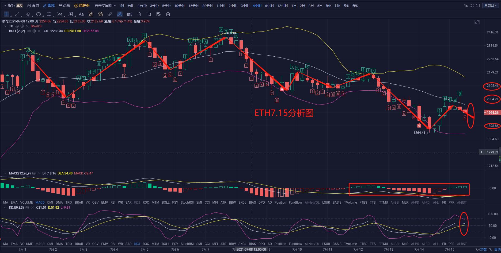Toggle 自动 auto scale
501x253 pixels.
(497, 250)
